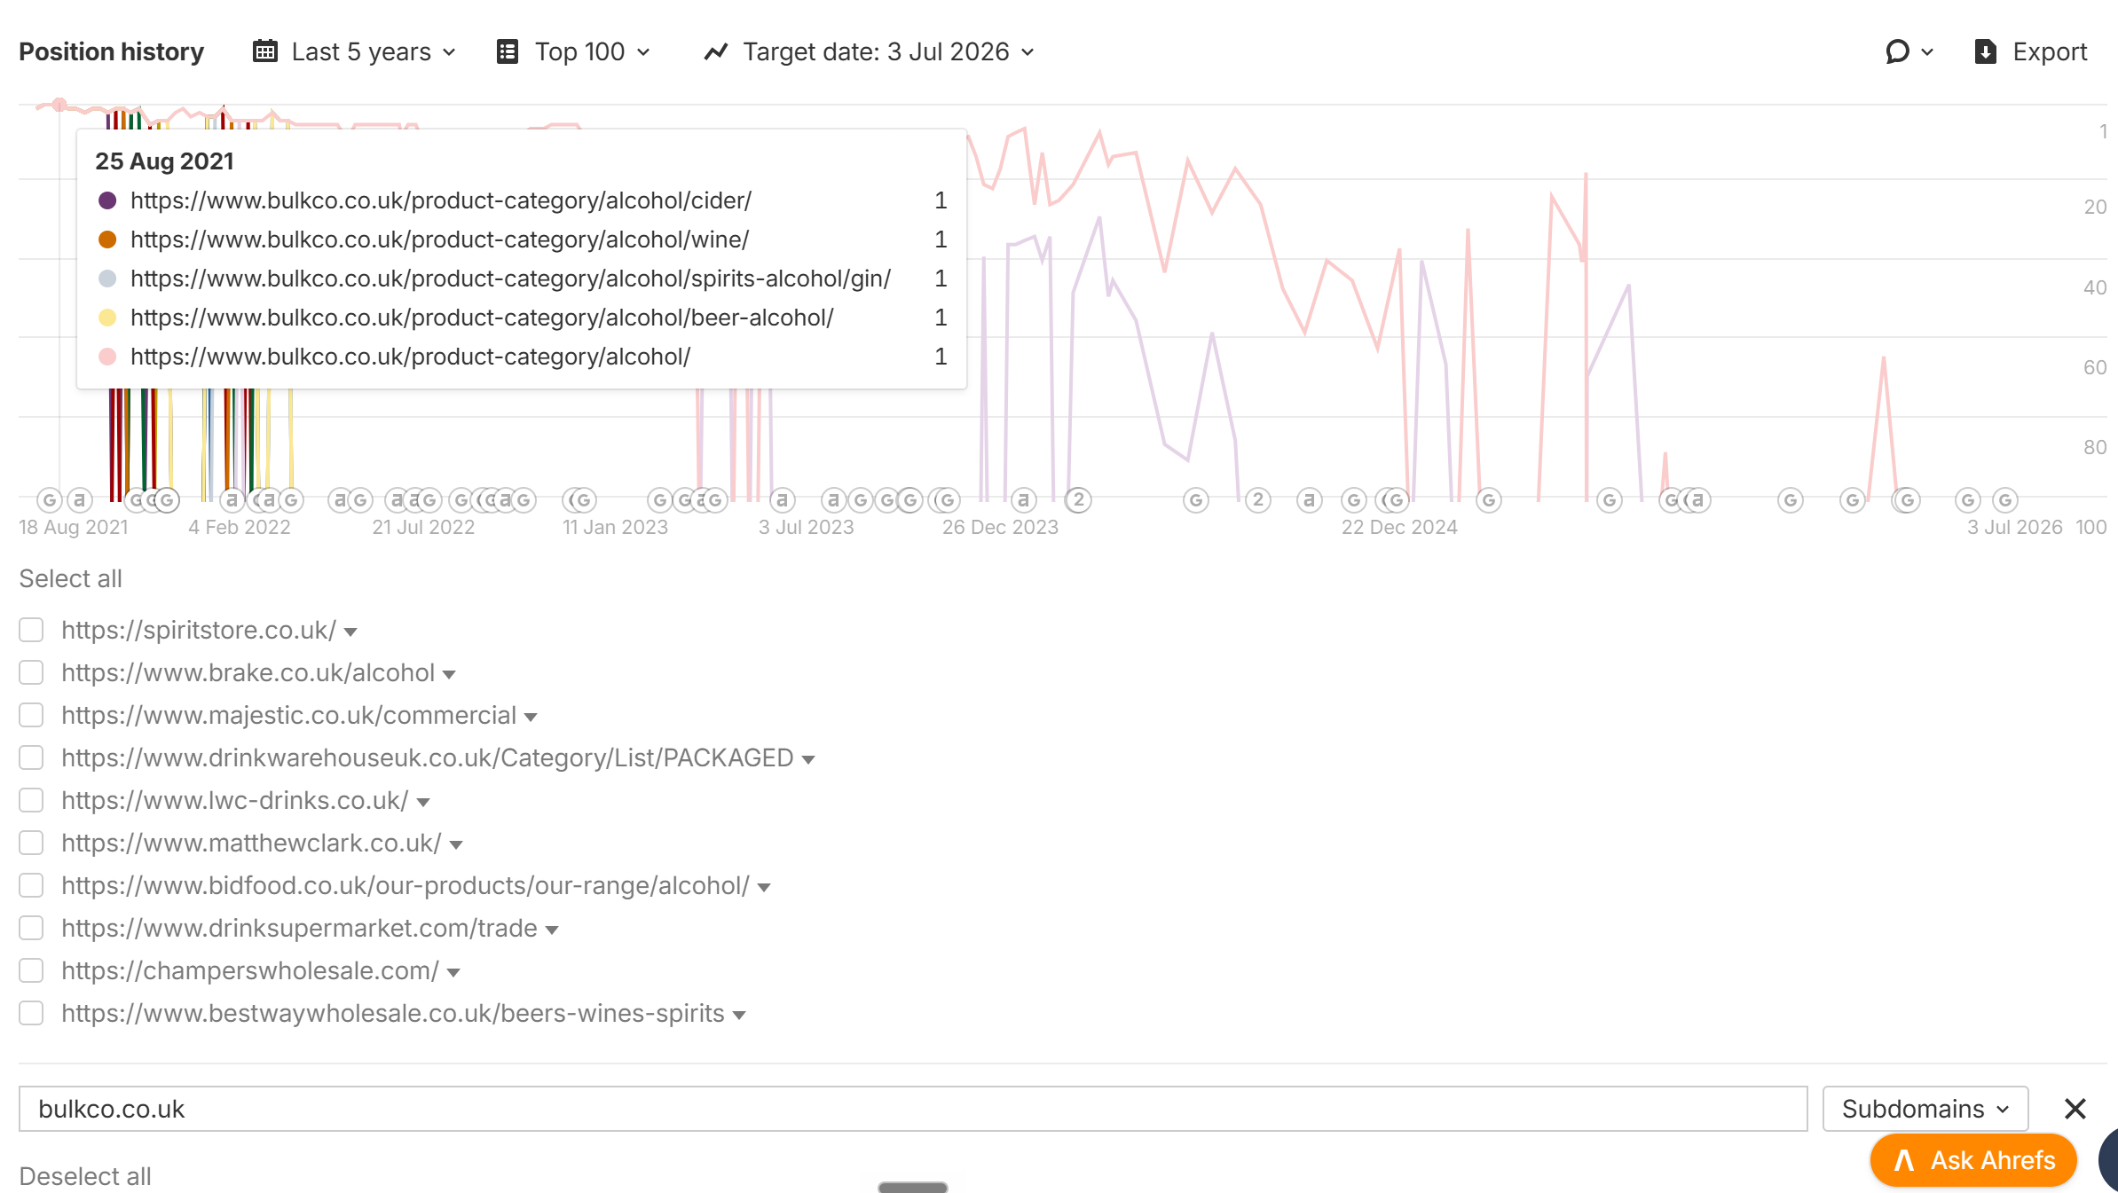Click the purple swatch for the cider URL

point(107,200)
